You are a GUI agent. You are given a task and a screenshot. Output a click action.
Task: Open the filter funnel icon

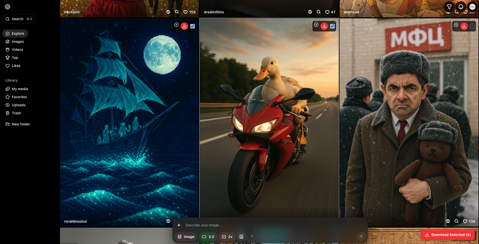tap(449, 7)
